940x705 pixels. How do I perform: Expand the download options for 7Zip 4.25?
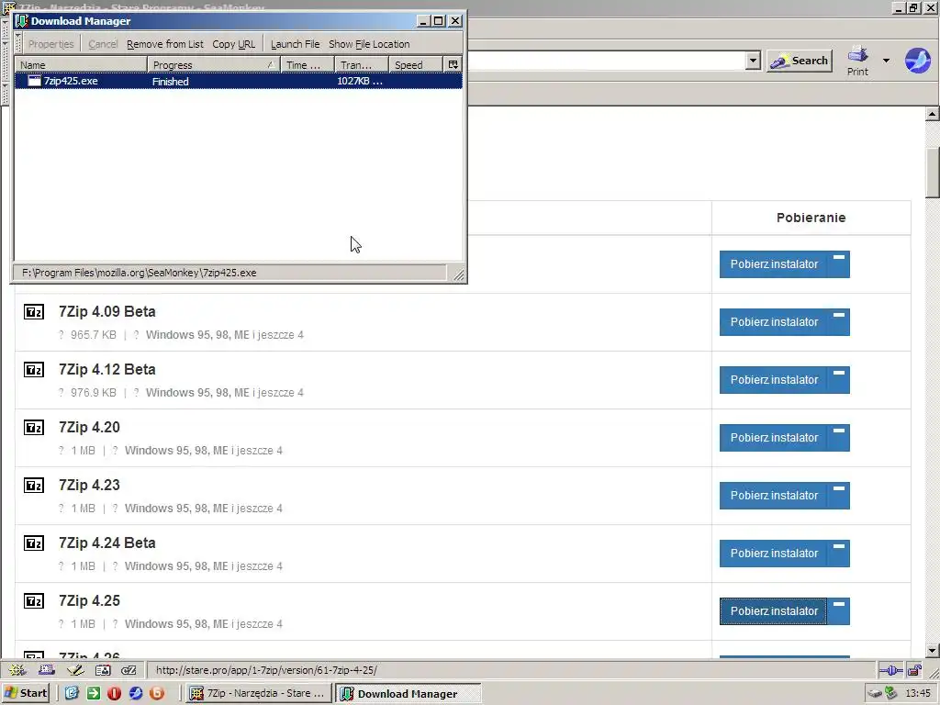[839, 611]
